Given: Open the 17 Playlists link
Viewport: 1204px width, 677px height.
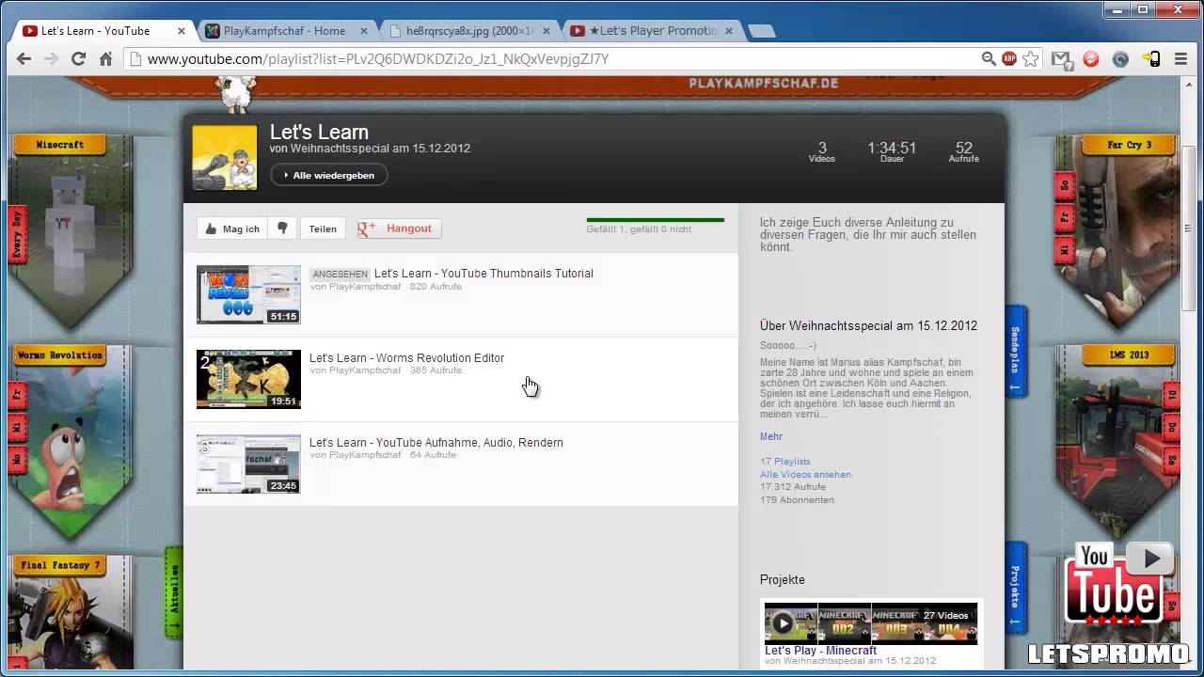Looking at the screenshot, I should point(785,462).
